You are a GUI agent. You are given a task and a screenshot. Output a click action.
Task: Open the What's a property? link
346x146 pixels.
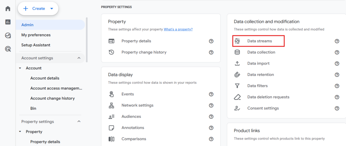(x=178, y=29)
